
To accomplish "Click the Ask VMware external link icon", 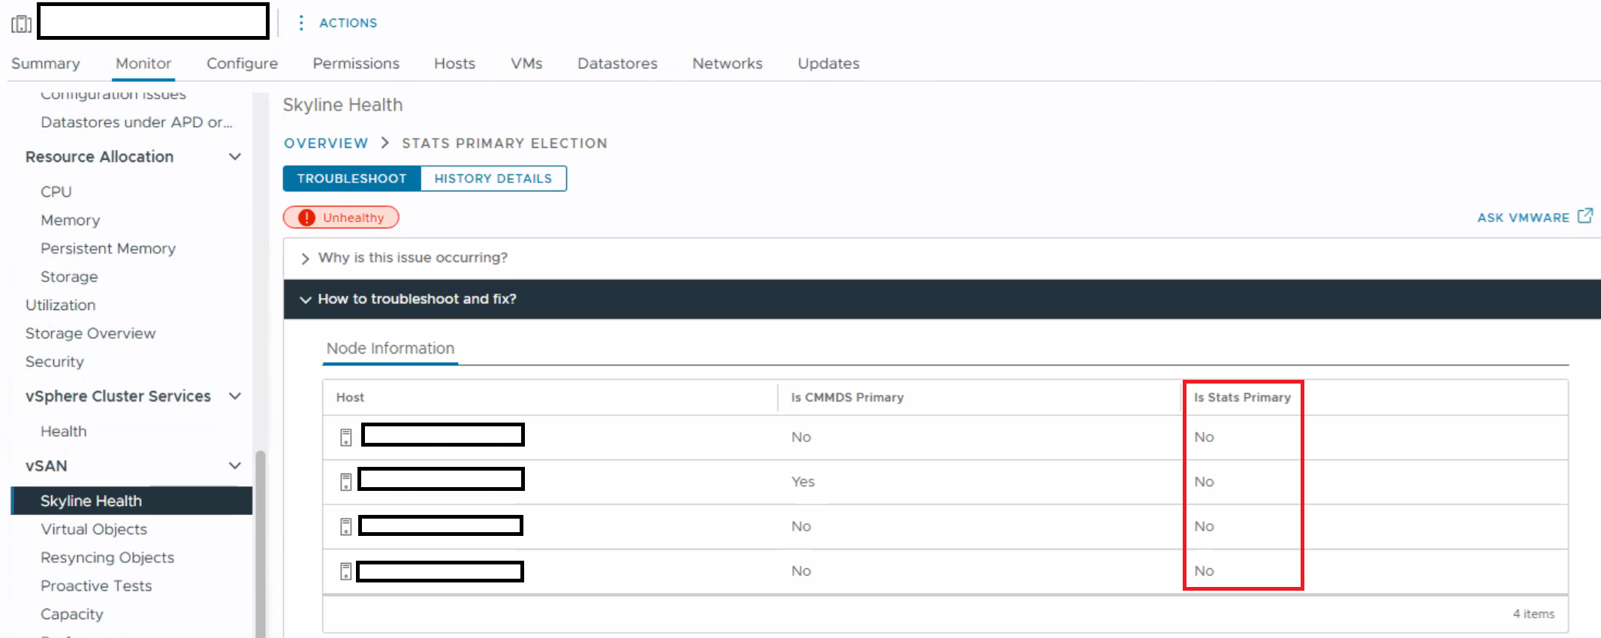I will click(x=1584, y=216).
